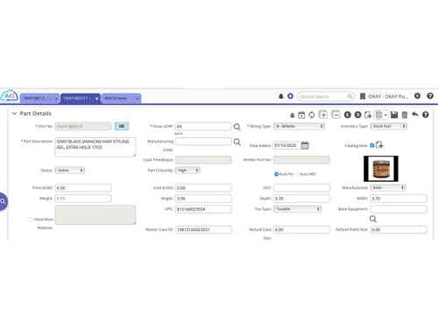This screenshot has height=328, width=438.
Task: Open the Status dropdown
Action: [x=70, y=171]
